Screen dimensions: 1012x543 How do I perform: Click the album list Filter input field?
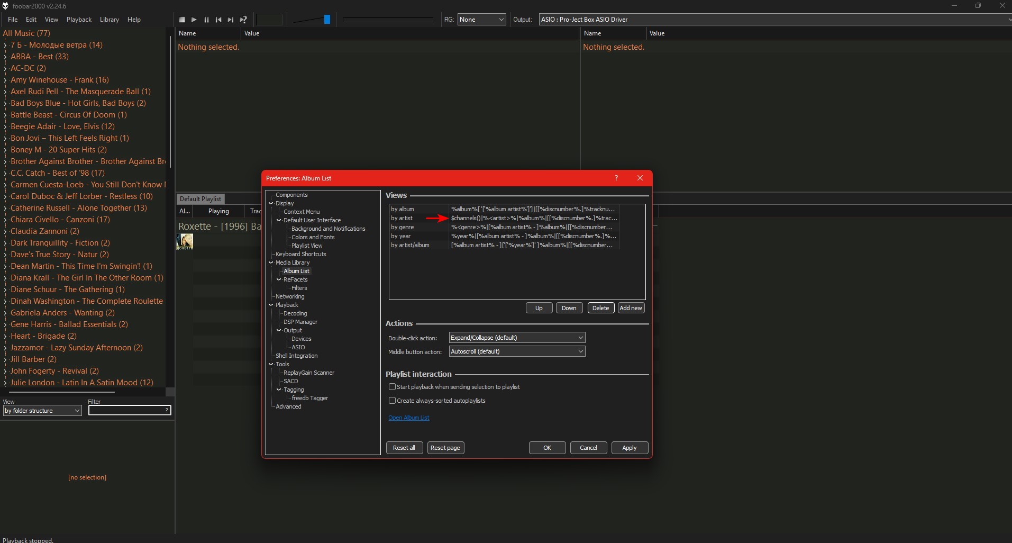[127, 410]
